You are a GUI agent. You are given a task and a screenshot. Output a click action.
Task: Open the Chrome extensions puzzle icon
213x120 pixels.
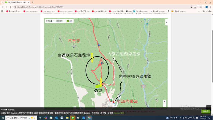point(201,7)
